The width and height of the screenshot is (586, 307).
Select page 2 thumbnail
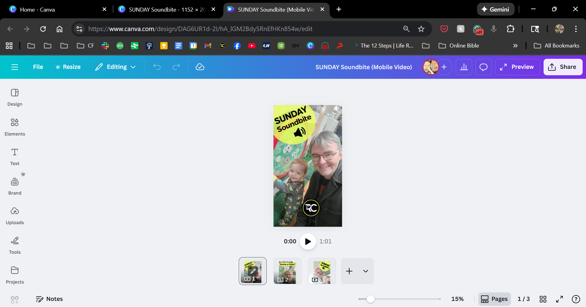click(x=287, y=271)
